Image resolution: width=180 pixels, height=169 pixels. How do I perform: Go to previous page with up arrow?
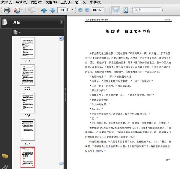44,10
